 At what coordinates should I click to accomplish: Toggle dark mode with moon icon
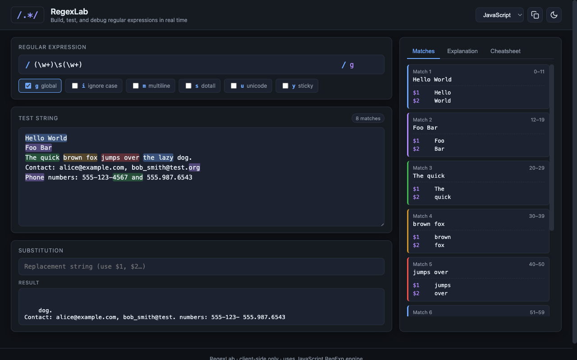pyautogui.click(x=554, y=15)
